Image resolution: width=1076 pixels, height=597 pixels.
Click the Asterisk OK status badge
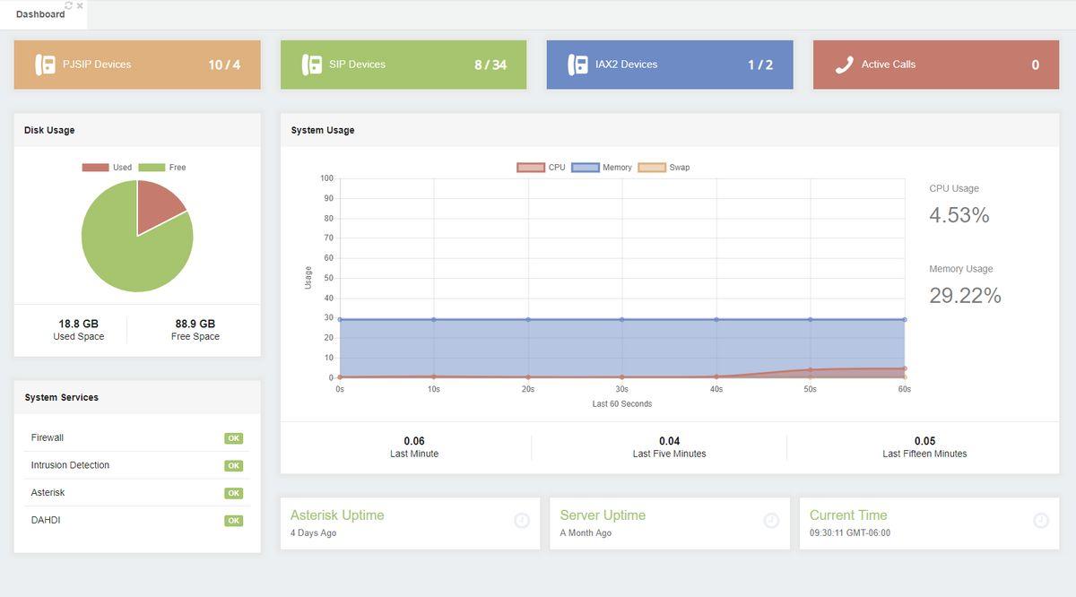tap(233, 493)
